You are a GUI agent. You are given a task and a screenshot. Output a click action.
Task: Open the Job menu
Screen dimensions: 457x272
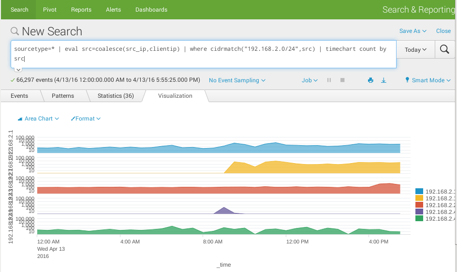(x=310, y=80)
